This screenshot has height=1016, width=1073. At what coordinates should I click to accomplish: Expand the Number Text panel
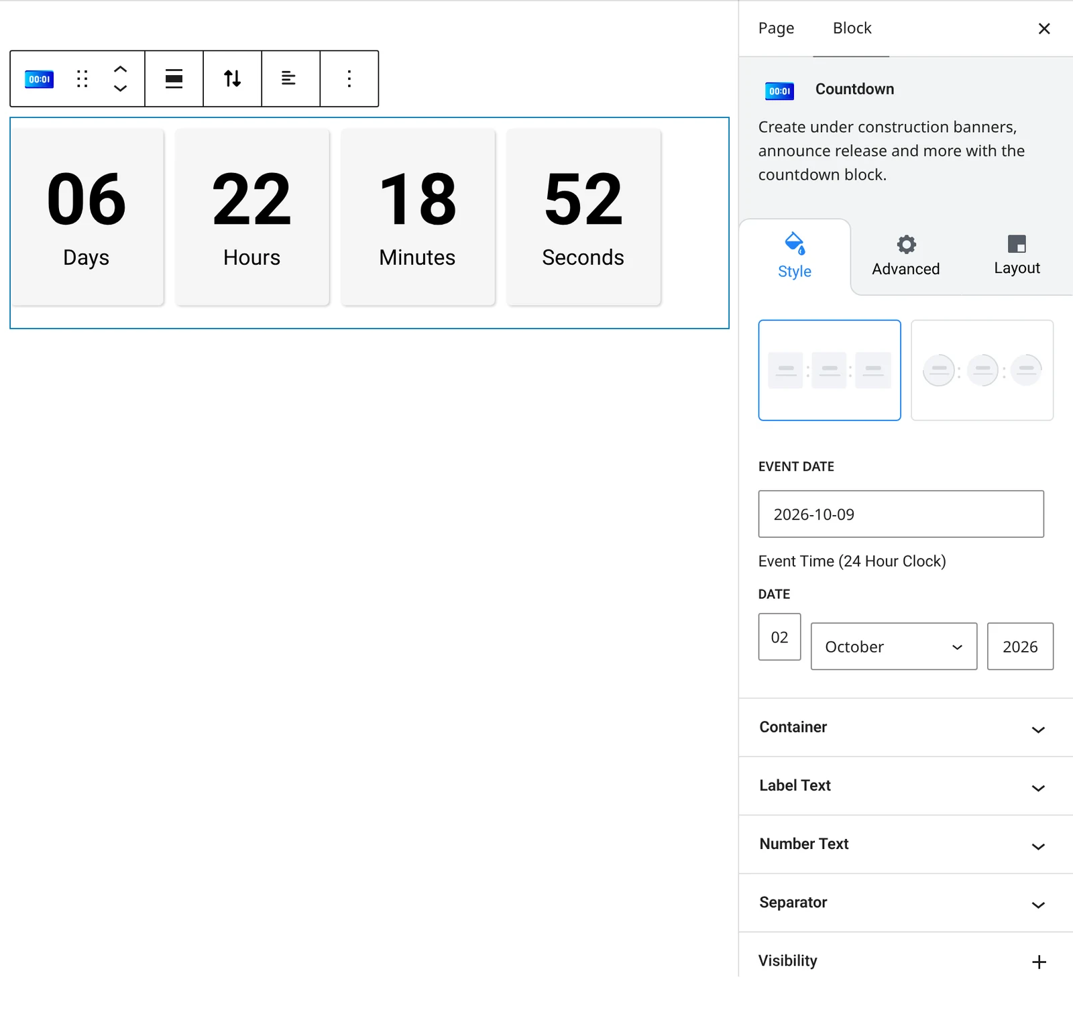(905, 844)
